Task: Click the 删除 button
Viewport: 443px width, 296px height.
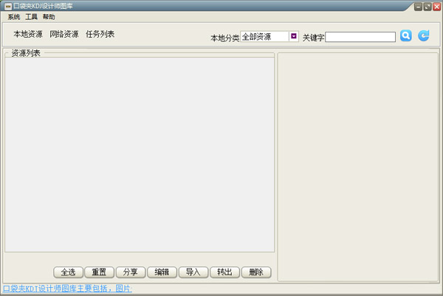Action: (x=256, y=272)
